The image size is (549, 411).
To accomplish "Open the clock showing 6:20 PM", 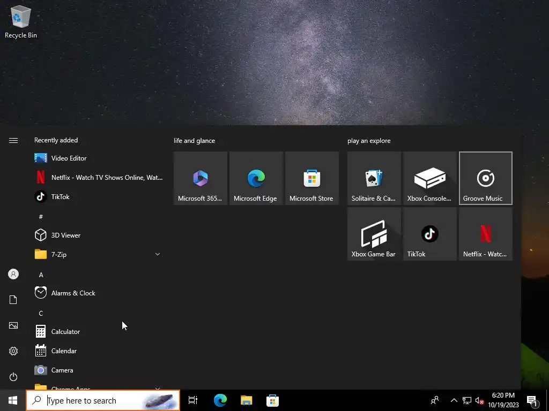I will coord(503,400).
